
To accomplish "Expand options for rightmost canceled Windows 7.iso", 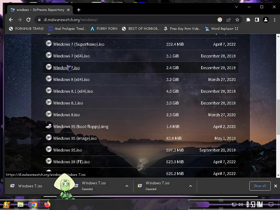I will (x=191, y=186).
